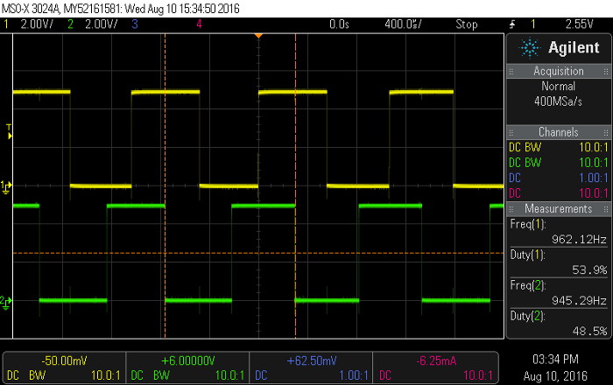Click the trigger level T marker
Screen dimensions: 613x385
[9, 131]
